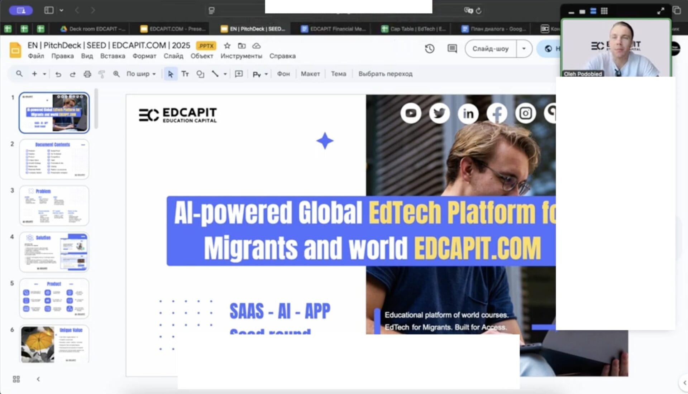Select the zoom tool icon

tap(116, 74)
